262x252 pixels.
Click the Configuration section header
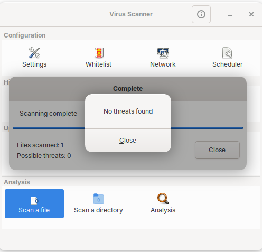tap(25, 35)
